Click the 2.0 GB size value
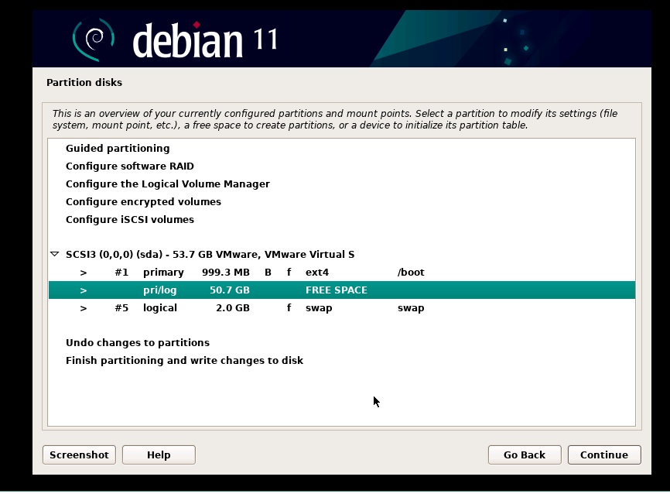This screenshot has width=670, height=494. 232,308
